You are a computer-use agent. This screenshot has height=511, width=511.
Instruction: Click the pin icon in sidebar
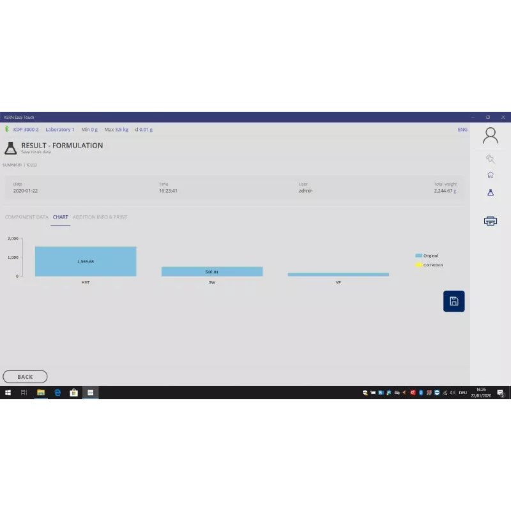tap(490, 159)
